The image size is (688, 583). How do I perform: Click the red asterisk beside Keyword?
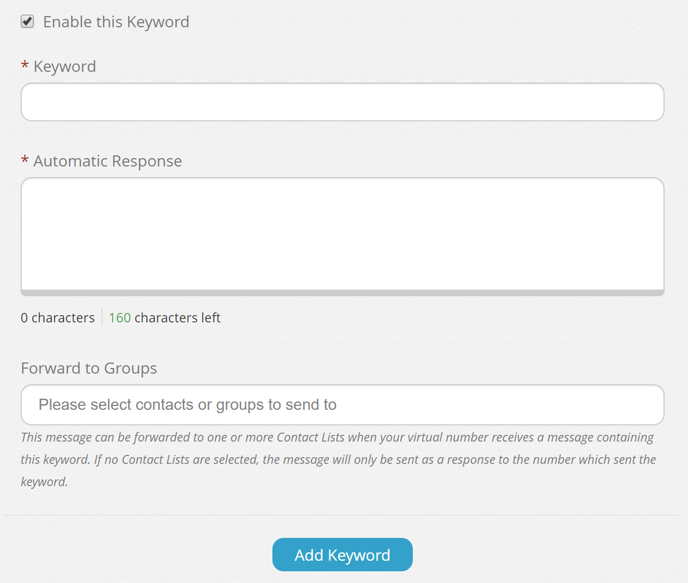24,66
